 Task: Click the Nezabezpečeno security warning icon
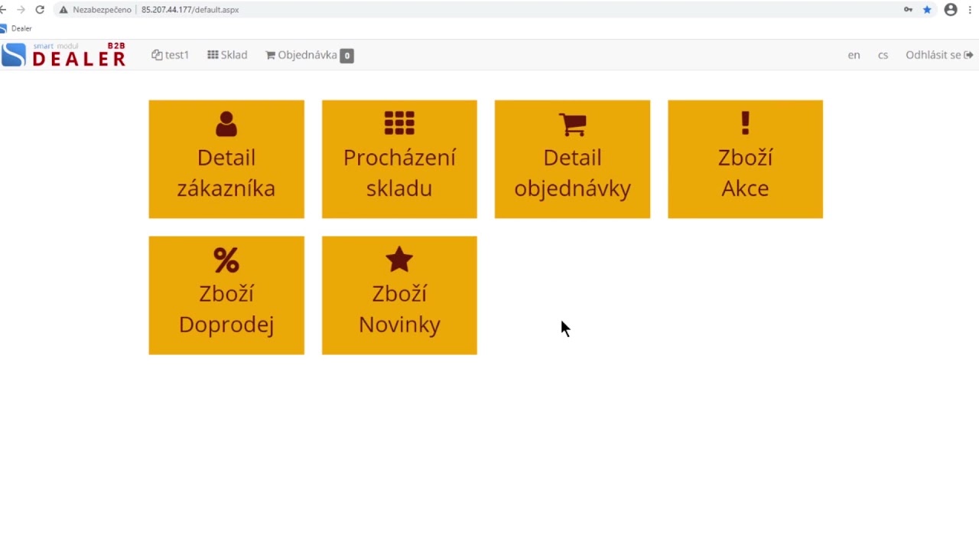coord(64,10)
